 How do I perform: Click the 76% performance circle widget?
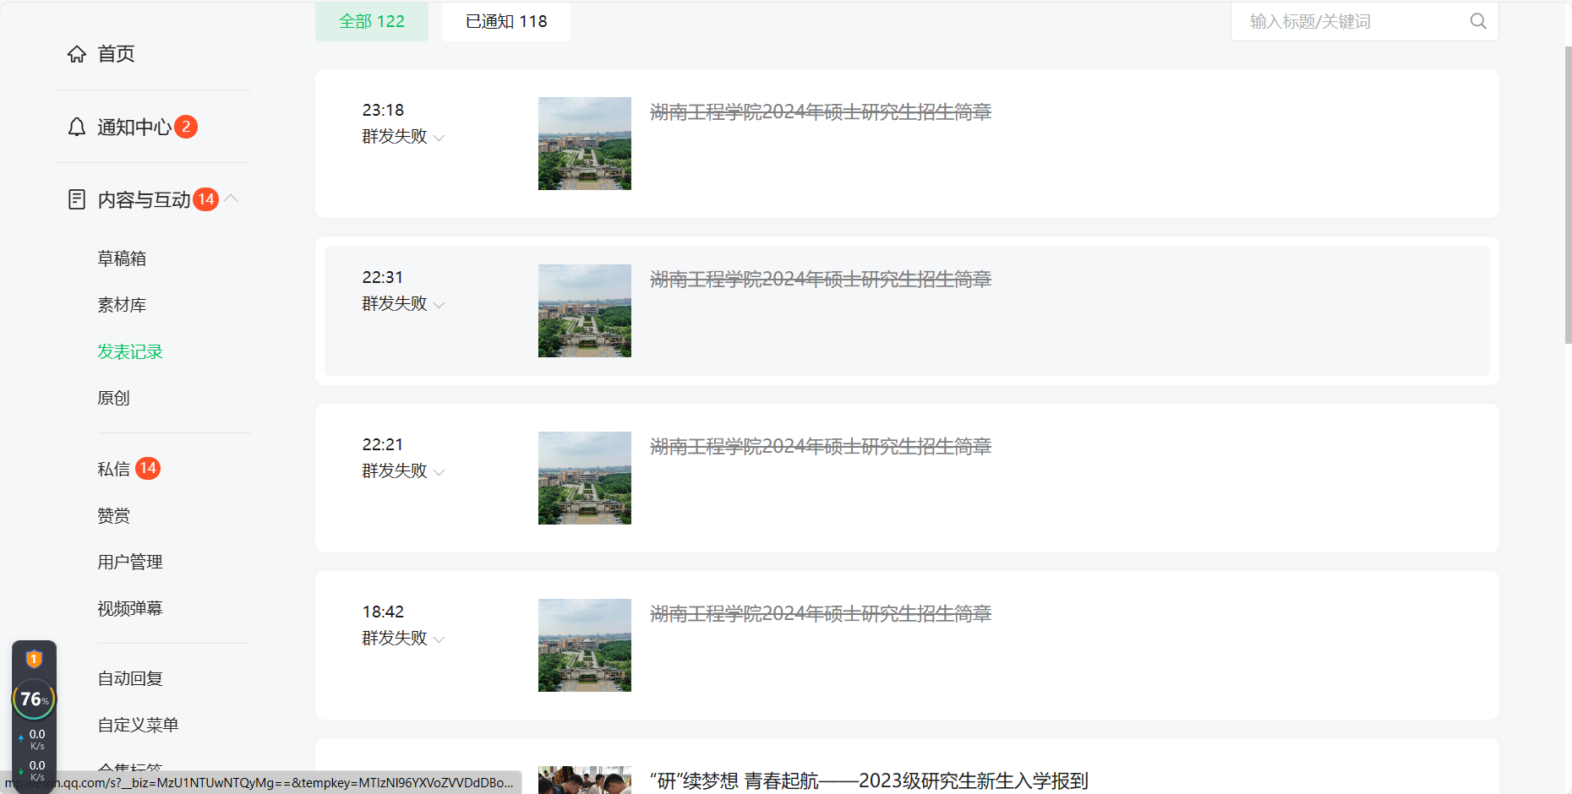pos(34,699)
